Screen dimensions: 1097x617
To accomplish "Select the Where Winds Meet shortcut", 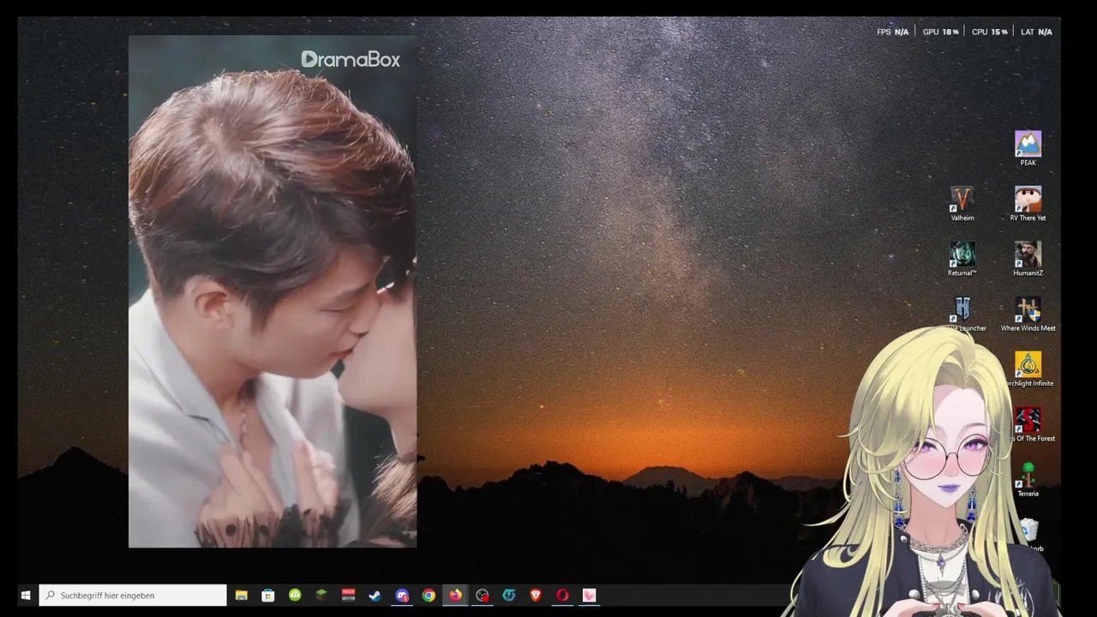I will [1028, 314].
